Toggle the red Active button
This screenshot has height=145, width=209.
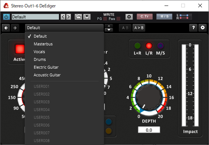tap(20, 49)
